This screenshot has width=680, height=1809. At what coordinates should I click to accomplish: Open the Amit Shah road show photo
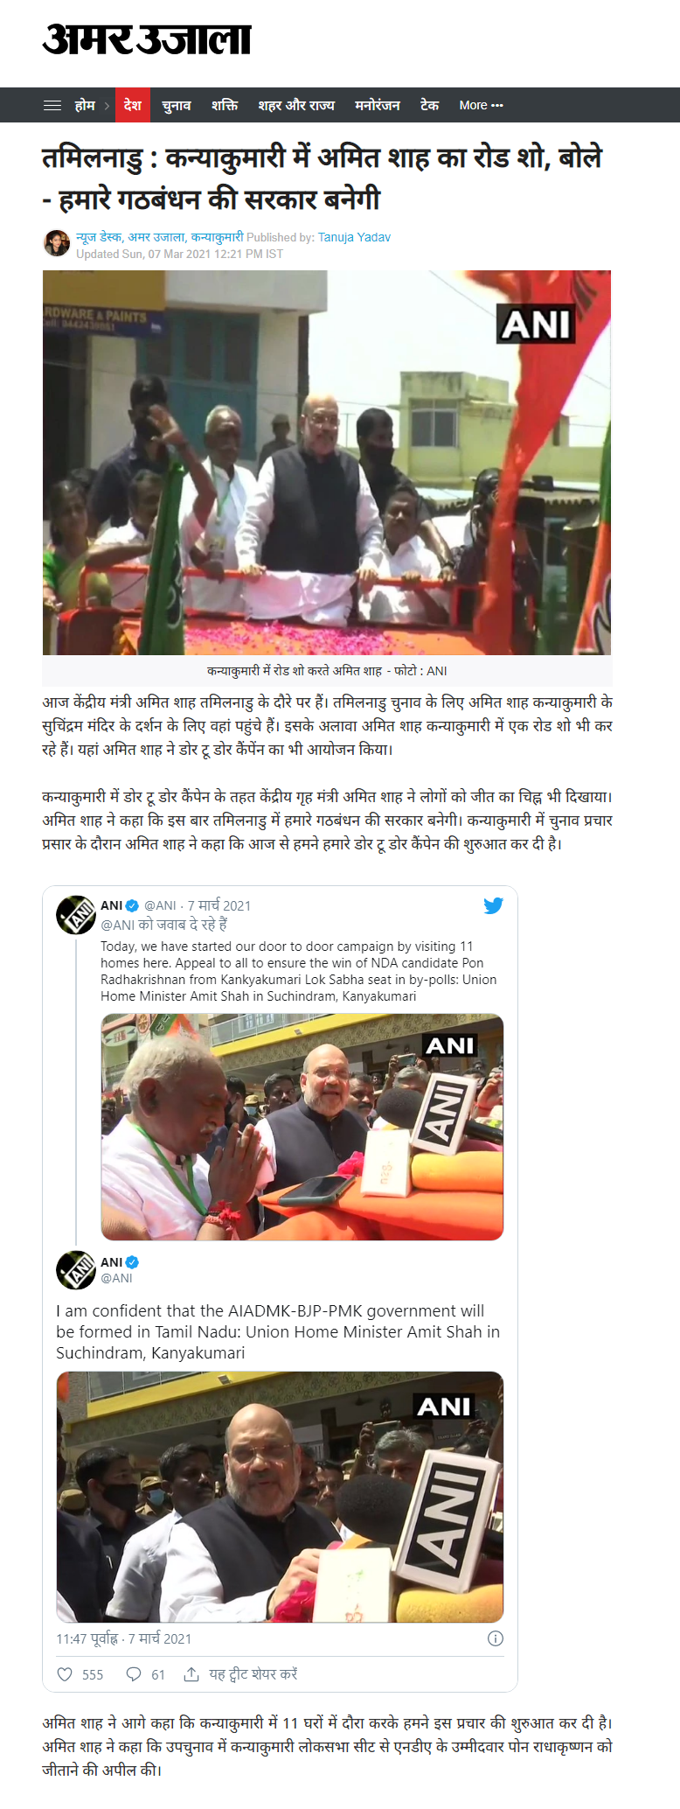pos(327,463)
